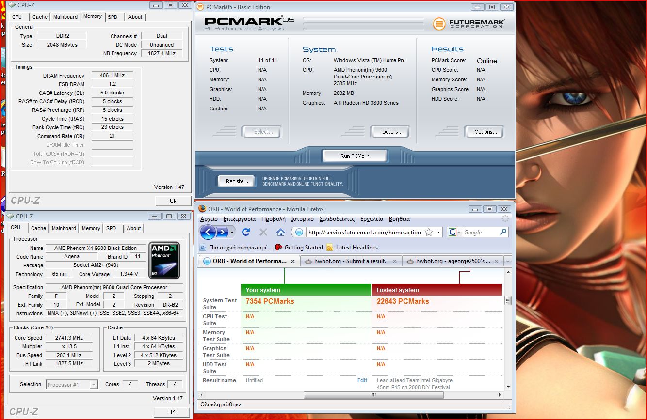Click the Google search box
This screenshot has width=647, height=420.
(480, 233)
